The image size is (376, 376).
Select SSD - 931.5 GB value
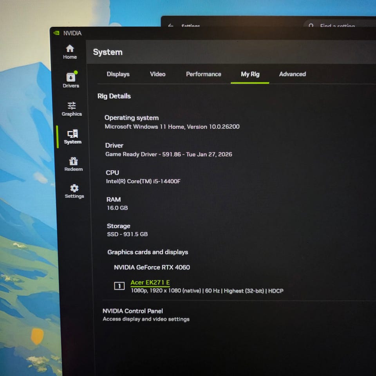[127, 234]
